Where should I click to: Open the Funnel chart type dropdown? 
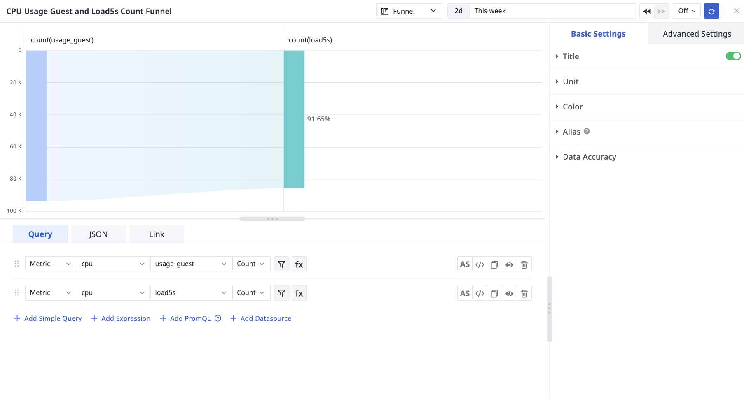(x=409, y=11)
